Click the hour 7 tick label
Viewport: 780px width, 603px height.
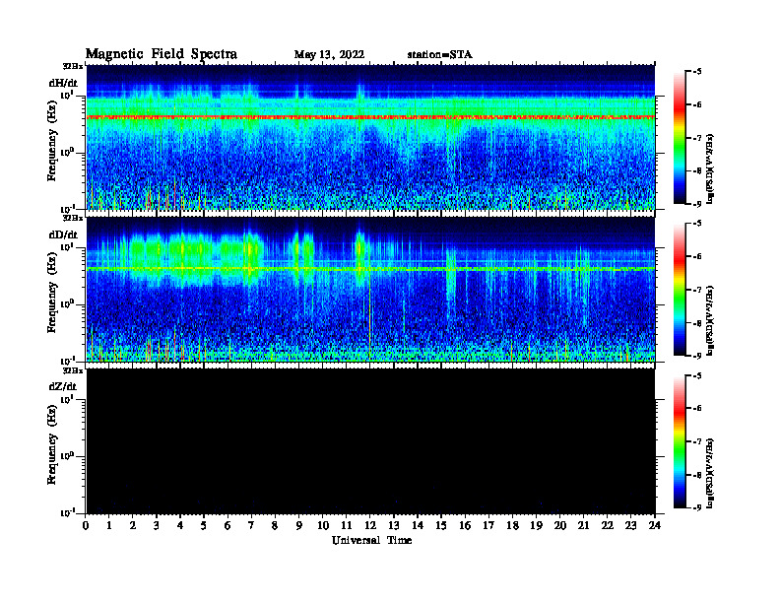[251, 526]
